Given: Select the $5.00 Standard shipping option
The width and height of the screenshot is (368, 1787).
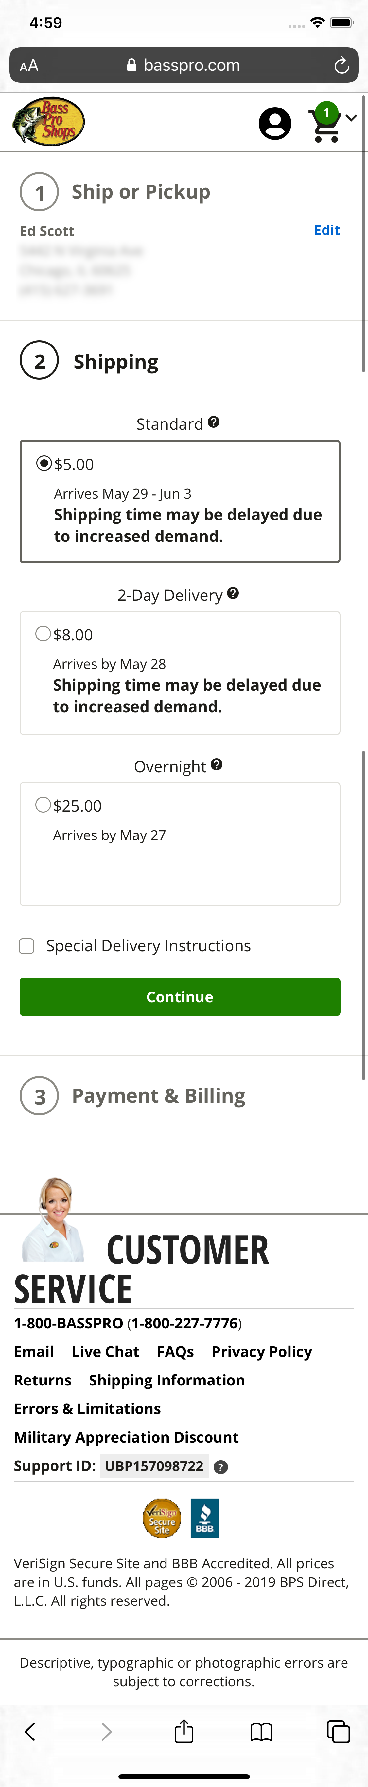Looking at the screenshot, I should [44, 463].
